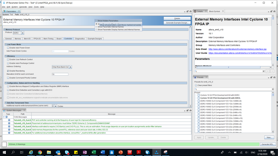Click Generate HDL button
Viewport: 278px width, 156px height.
click(x=268, y=144)
